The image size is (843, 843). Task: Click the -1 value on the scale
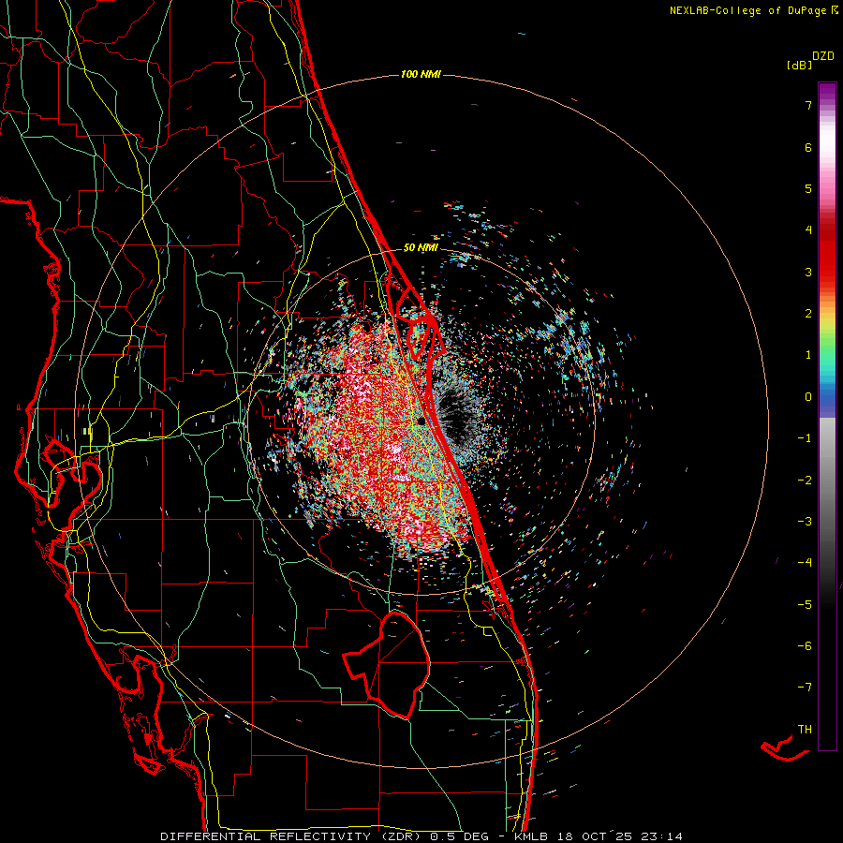[x=805, y=438]
